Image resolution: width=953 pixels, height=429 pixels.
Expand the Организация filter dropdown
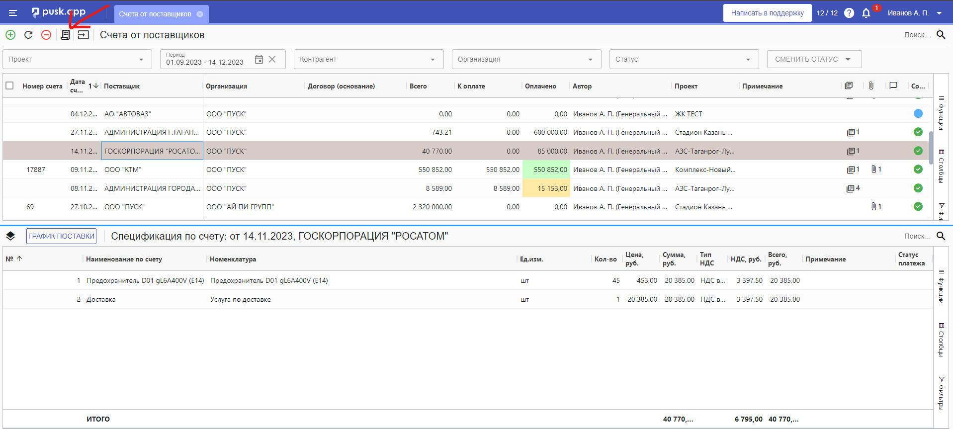pos(590,60)
